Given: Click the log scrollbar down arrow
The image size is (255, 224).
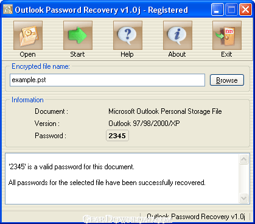Looking at the screenshot, I should [x=243, y=198].
